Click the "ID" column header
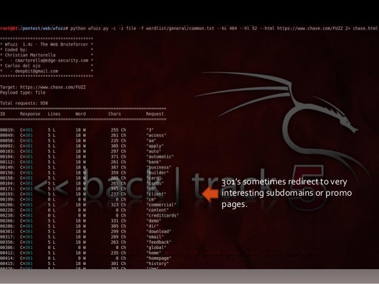Screen dimensions: 379x284 (2, 114)
